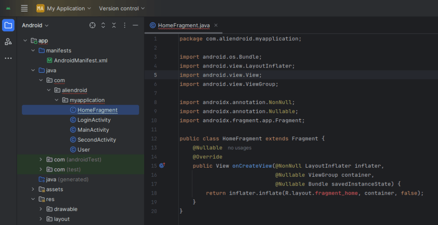This screenshot has height=225, width=438.
Task: Collapse the res folder
Action: 33,199
